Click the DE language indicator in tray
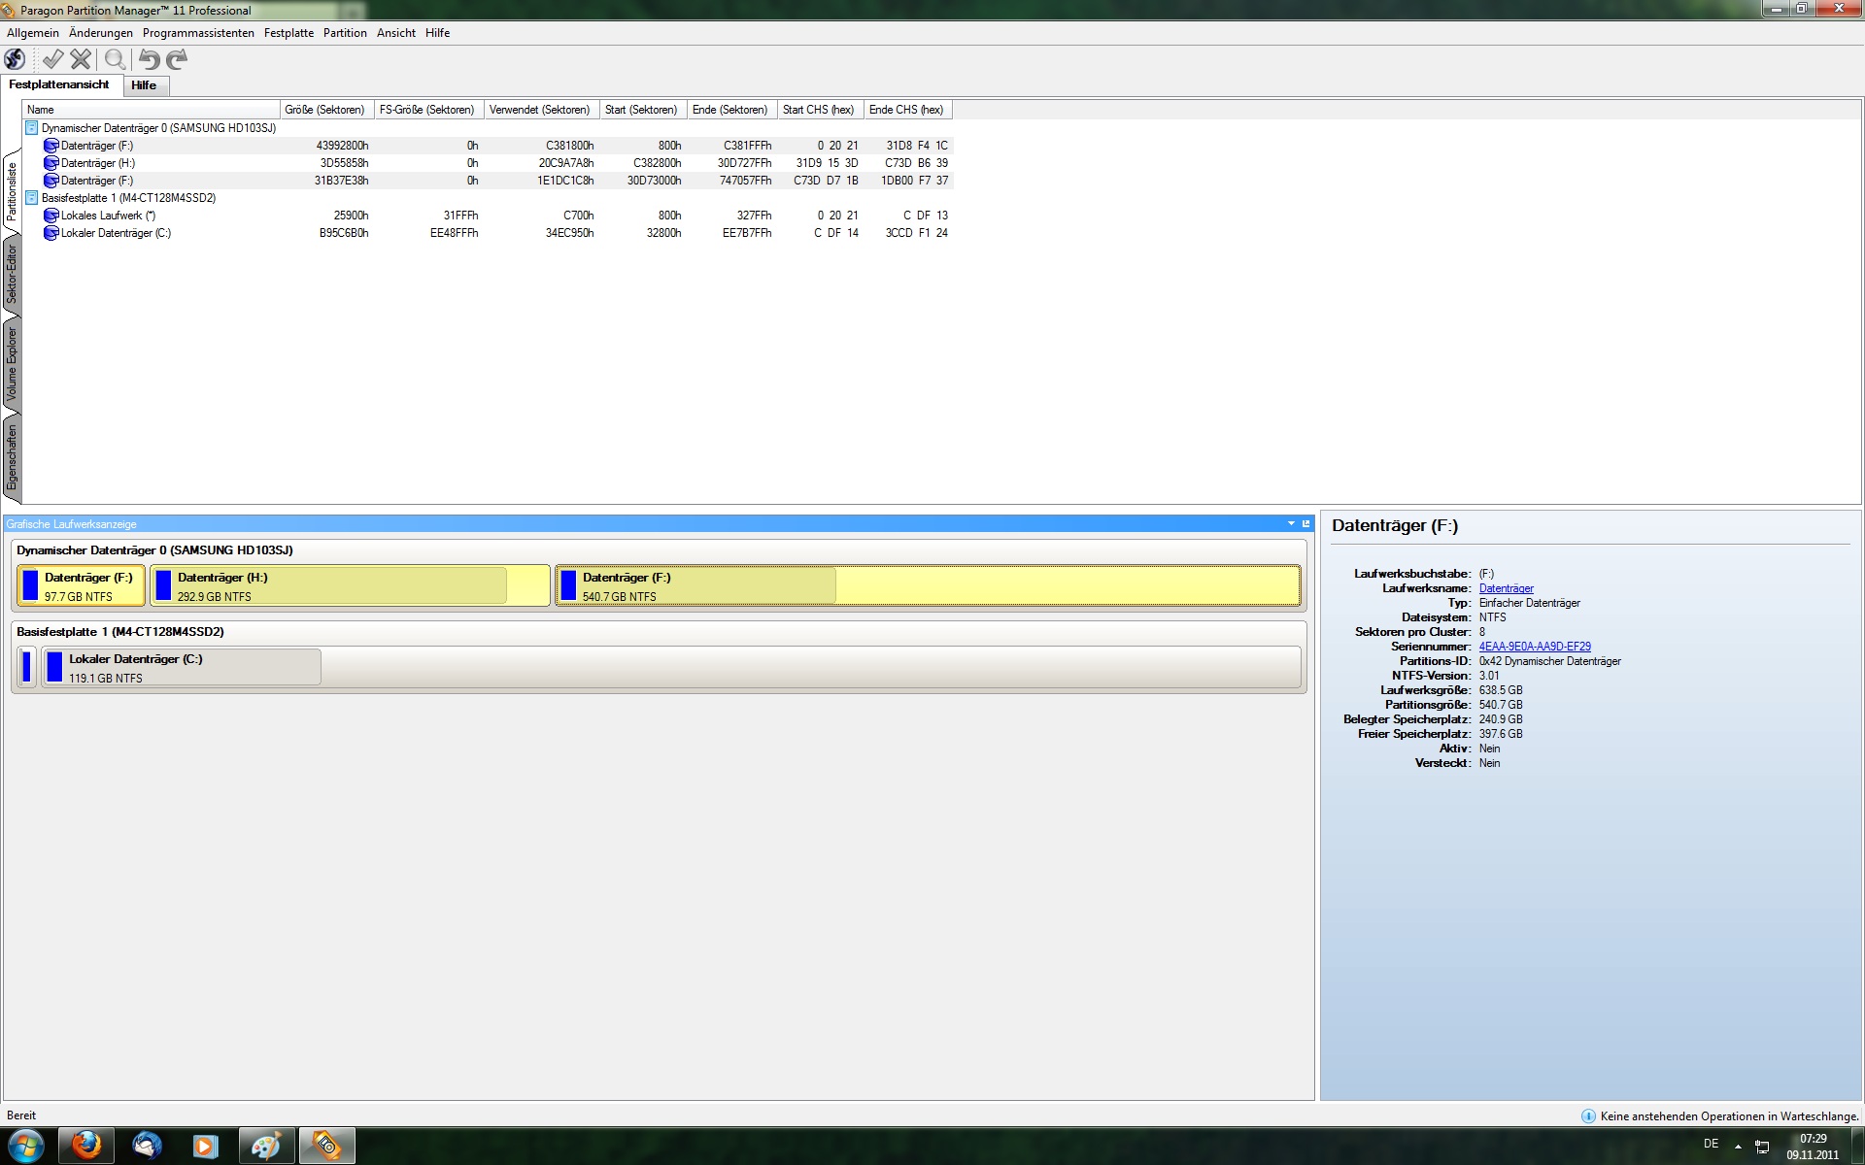Viewport: 1865px width, 1165px height. point(1711,1144)
